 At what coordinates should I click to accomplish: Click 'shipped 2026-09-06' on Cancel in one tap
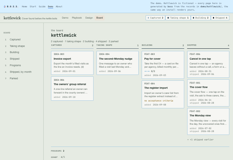click(202, 74)
